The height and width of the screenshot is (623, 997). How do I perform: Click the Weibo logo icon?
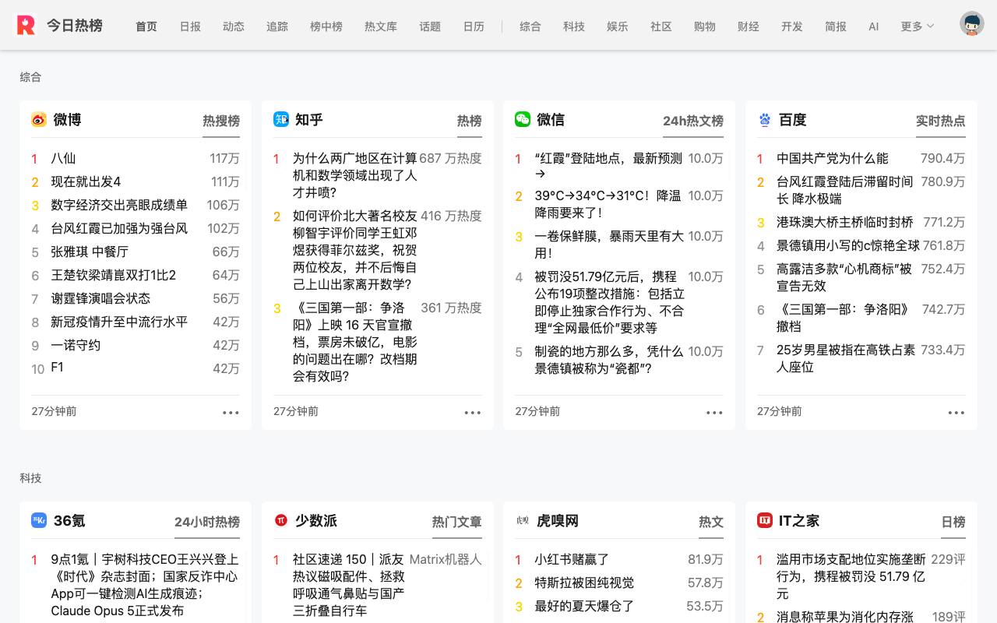(x=39, y=119)
